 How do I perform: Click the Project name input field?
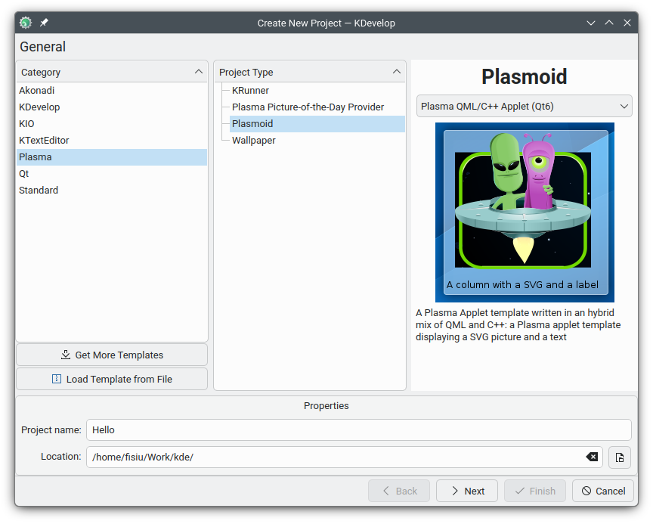(358, 429)
